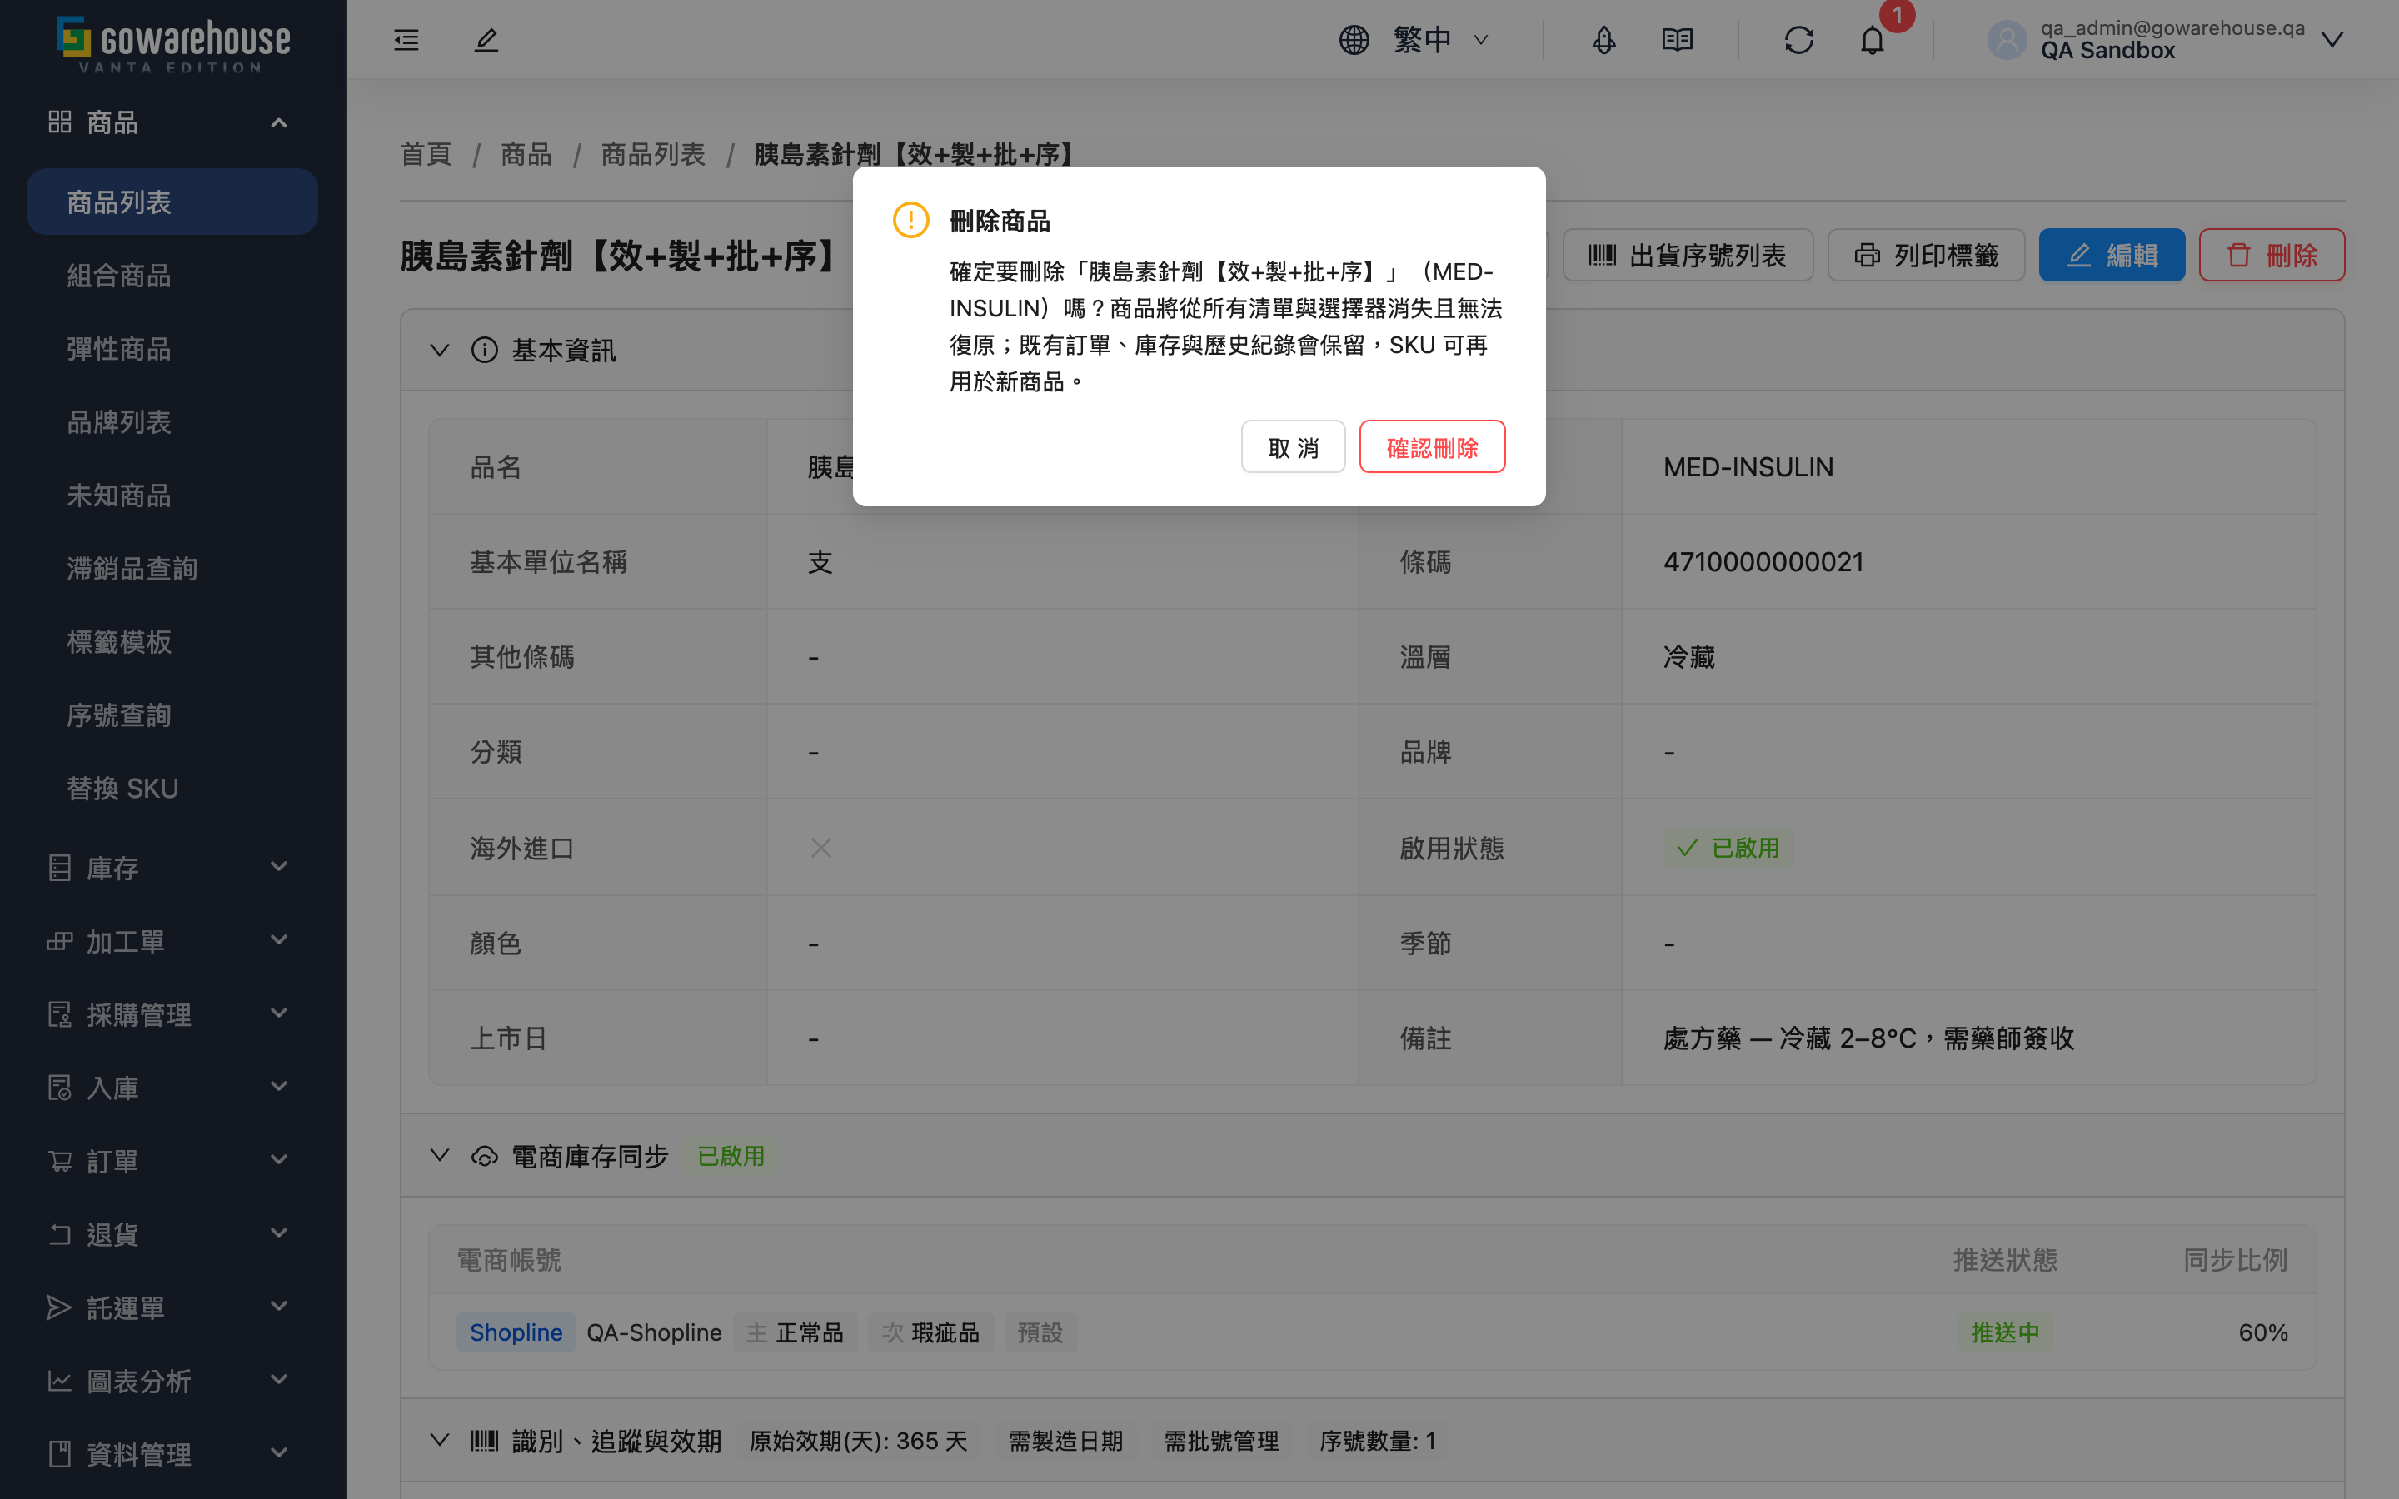Click the refresh icon in header
Image resolution: width=2399 pixels, height=1499 pixels.
[x=1798, y=40]
